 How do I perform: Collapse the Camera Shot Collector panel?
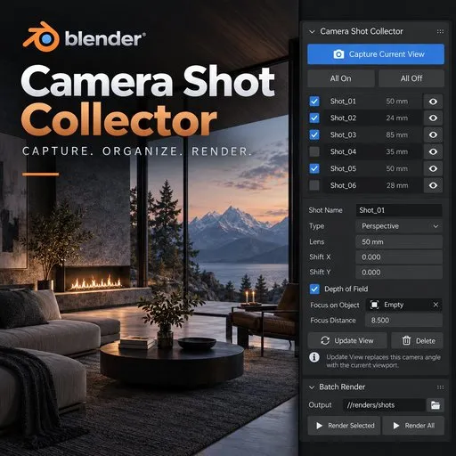312,31
